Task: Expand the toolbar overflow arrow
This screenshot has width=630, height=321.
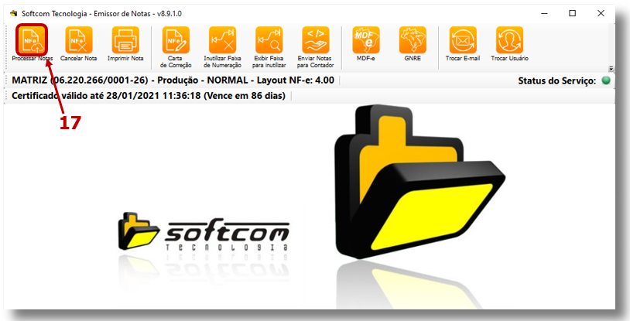Action: pyautogui.click(x=611, y=68)
